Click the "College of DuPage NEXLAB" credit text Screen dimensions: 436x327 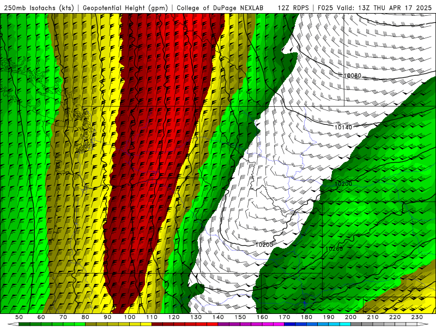220,8
